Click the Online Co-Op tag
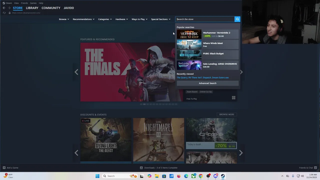Image resolution: width=320 pixels, height=180 pixels. pyautogui.click(x=206, y=92)
